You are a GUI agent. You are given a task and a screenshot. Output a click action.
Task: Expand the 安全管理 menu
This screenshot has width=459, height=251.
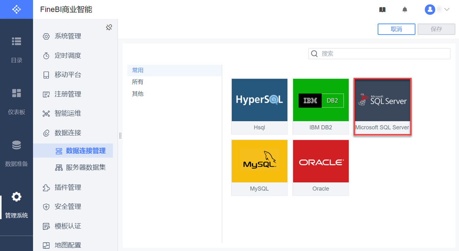pos(68,207)
